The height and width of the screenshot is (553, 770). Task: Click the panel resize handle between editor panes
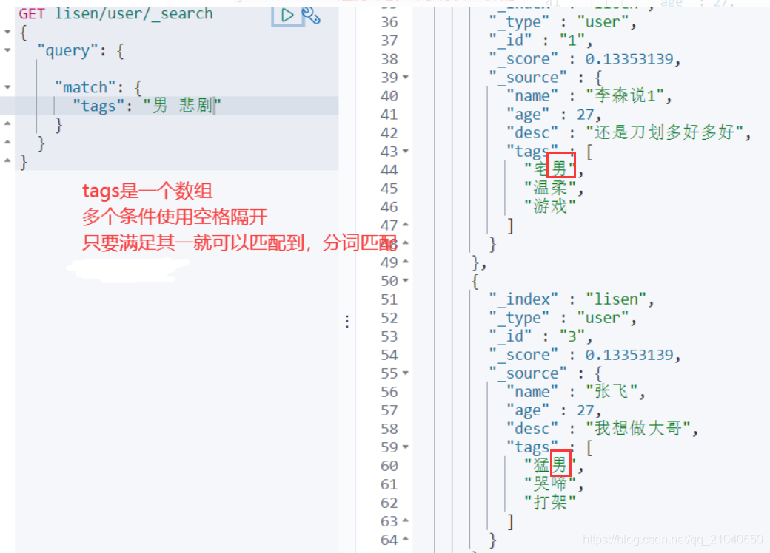(x=348, y=321)
